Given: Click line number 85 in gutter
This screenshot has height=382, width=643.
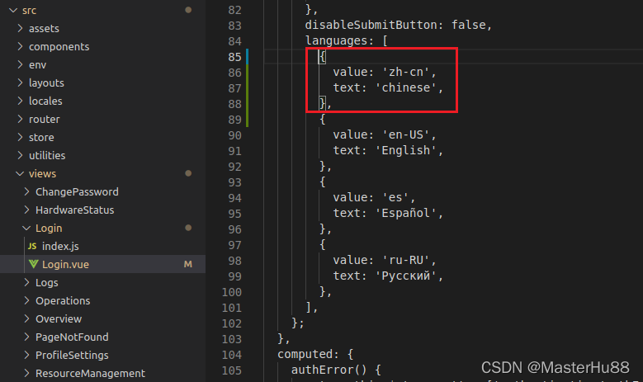Looking at the screenshot, I should (x=234, y=57).
